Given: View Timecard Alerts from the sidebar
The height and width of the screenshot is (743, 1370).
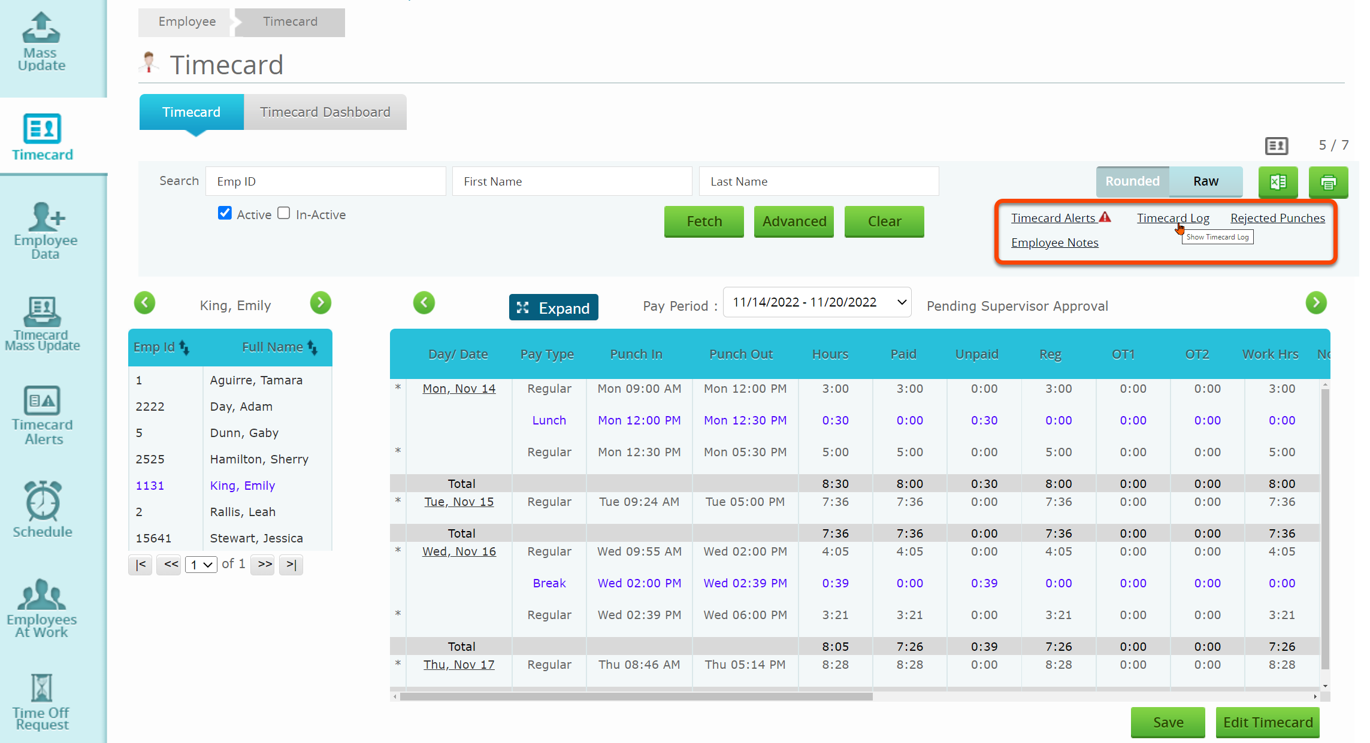Looking at the screenshot, I should point(43,413).
